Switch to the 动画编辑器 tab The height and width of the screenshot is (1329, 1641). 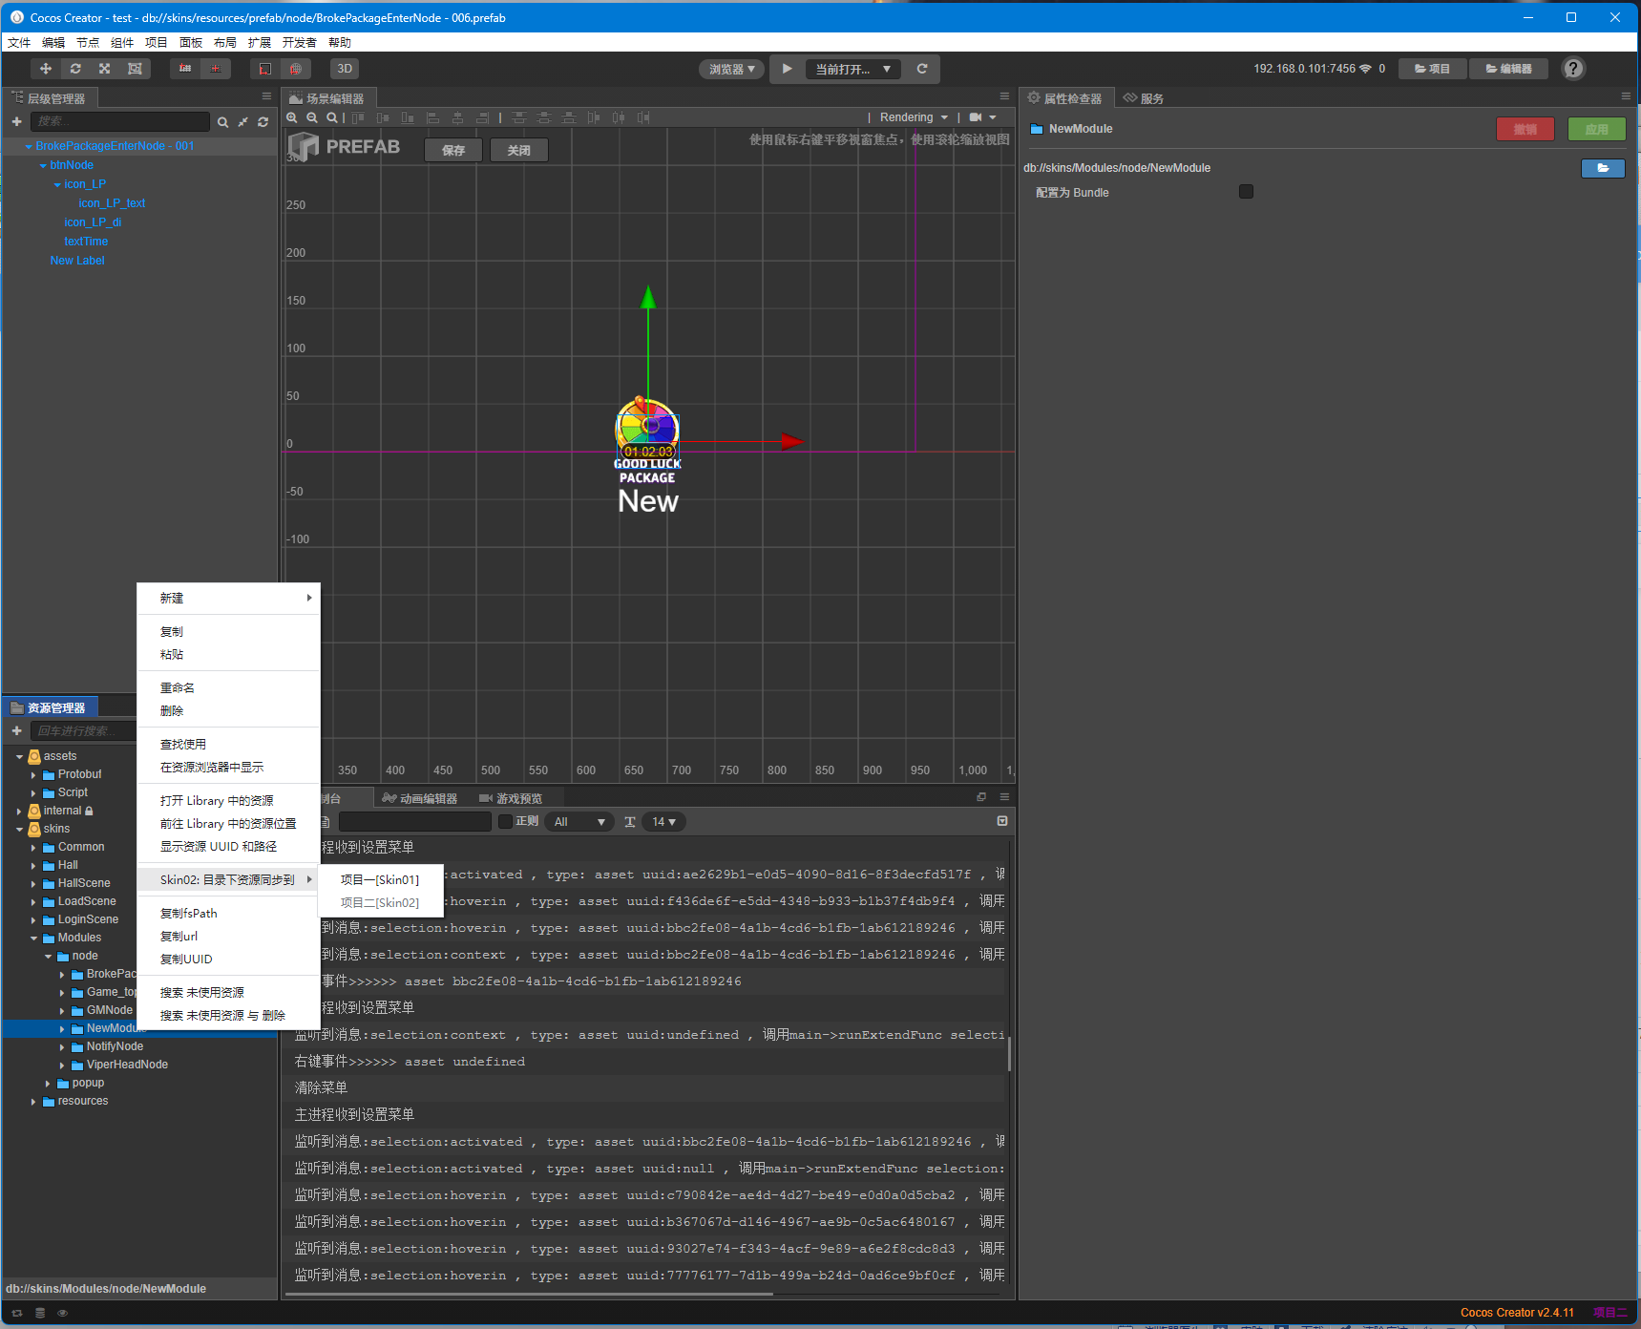click(x=420, y=798)
